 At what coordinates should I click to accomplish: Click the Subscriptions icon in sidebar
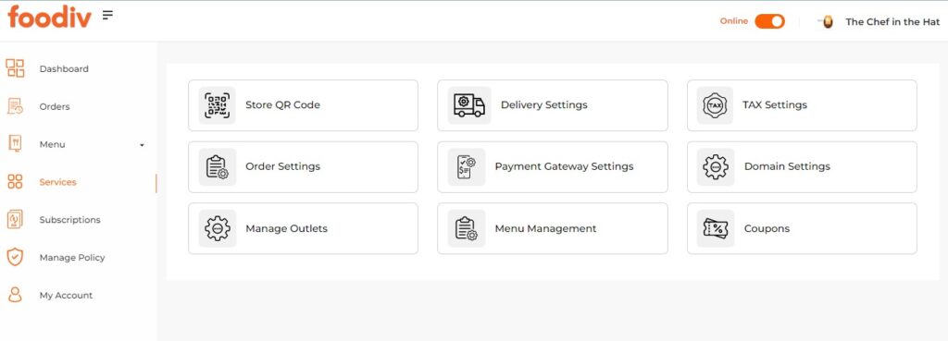coord(15,219)
